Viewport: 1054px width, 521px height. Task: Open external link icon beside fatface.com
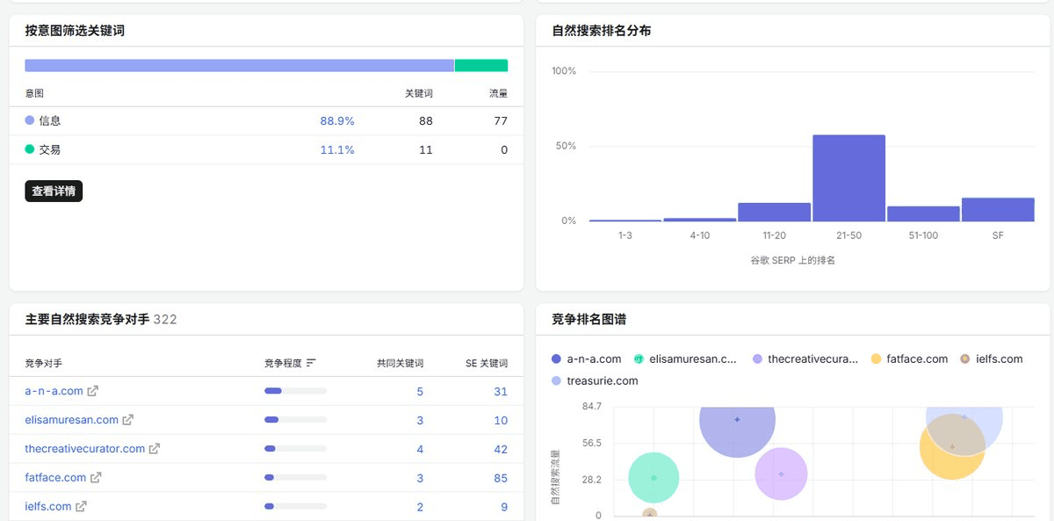(97, 478)
